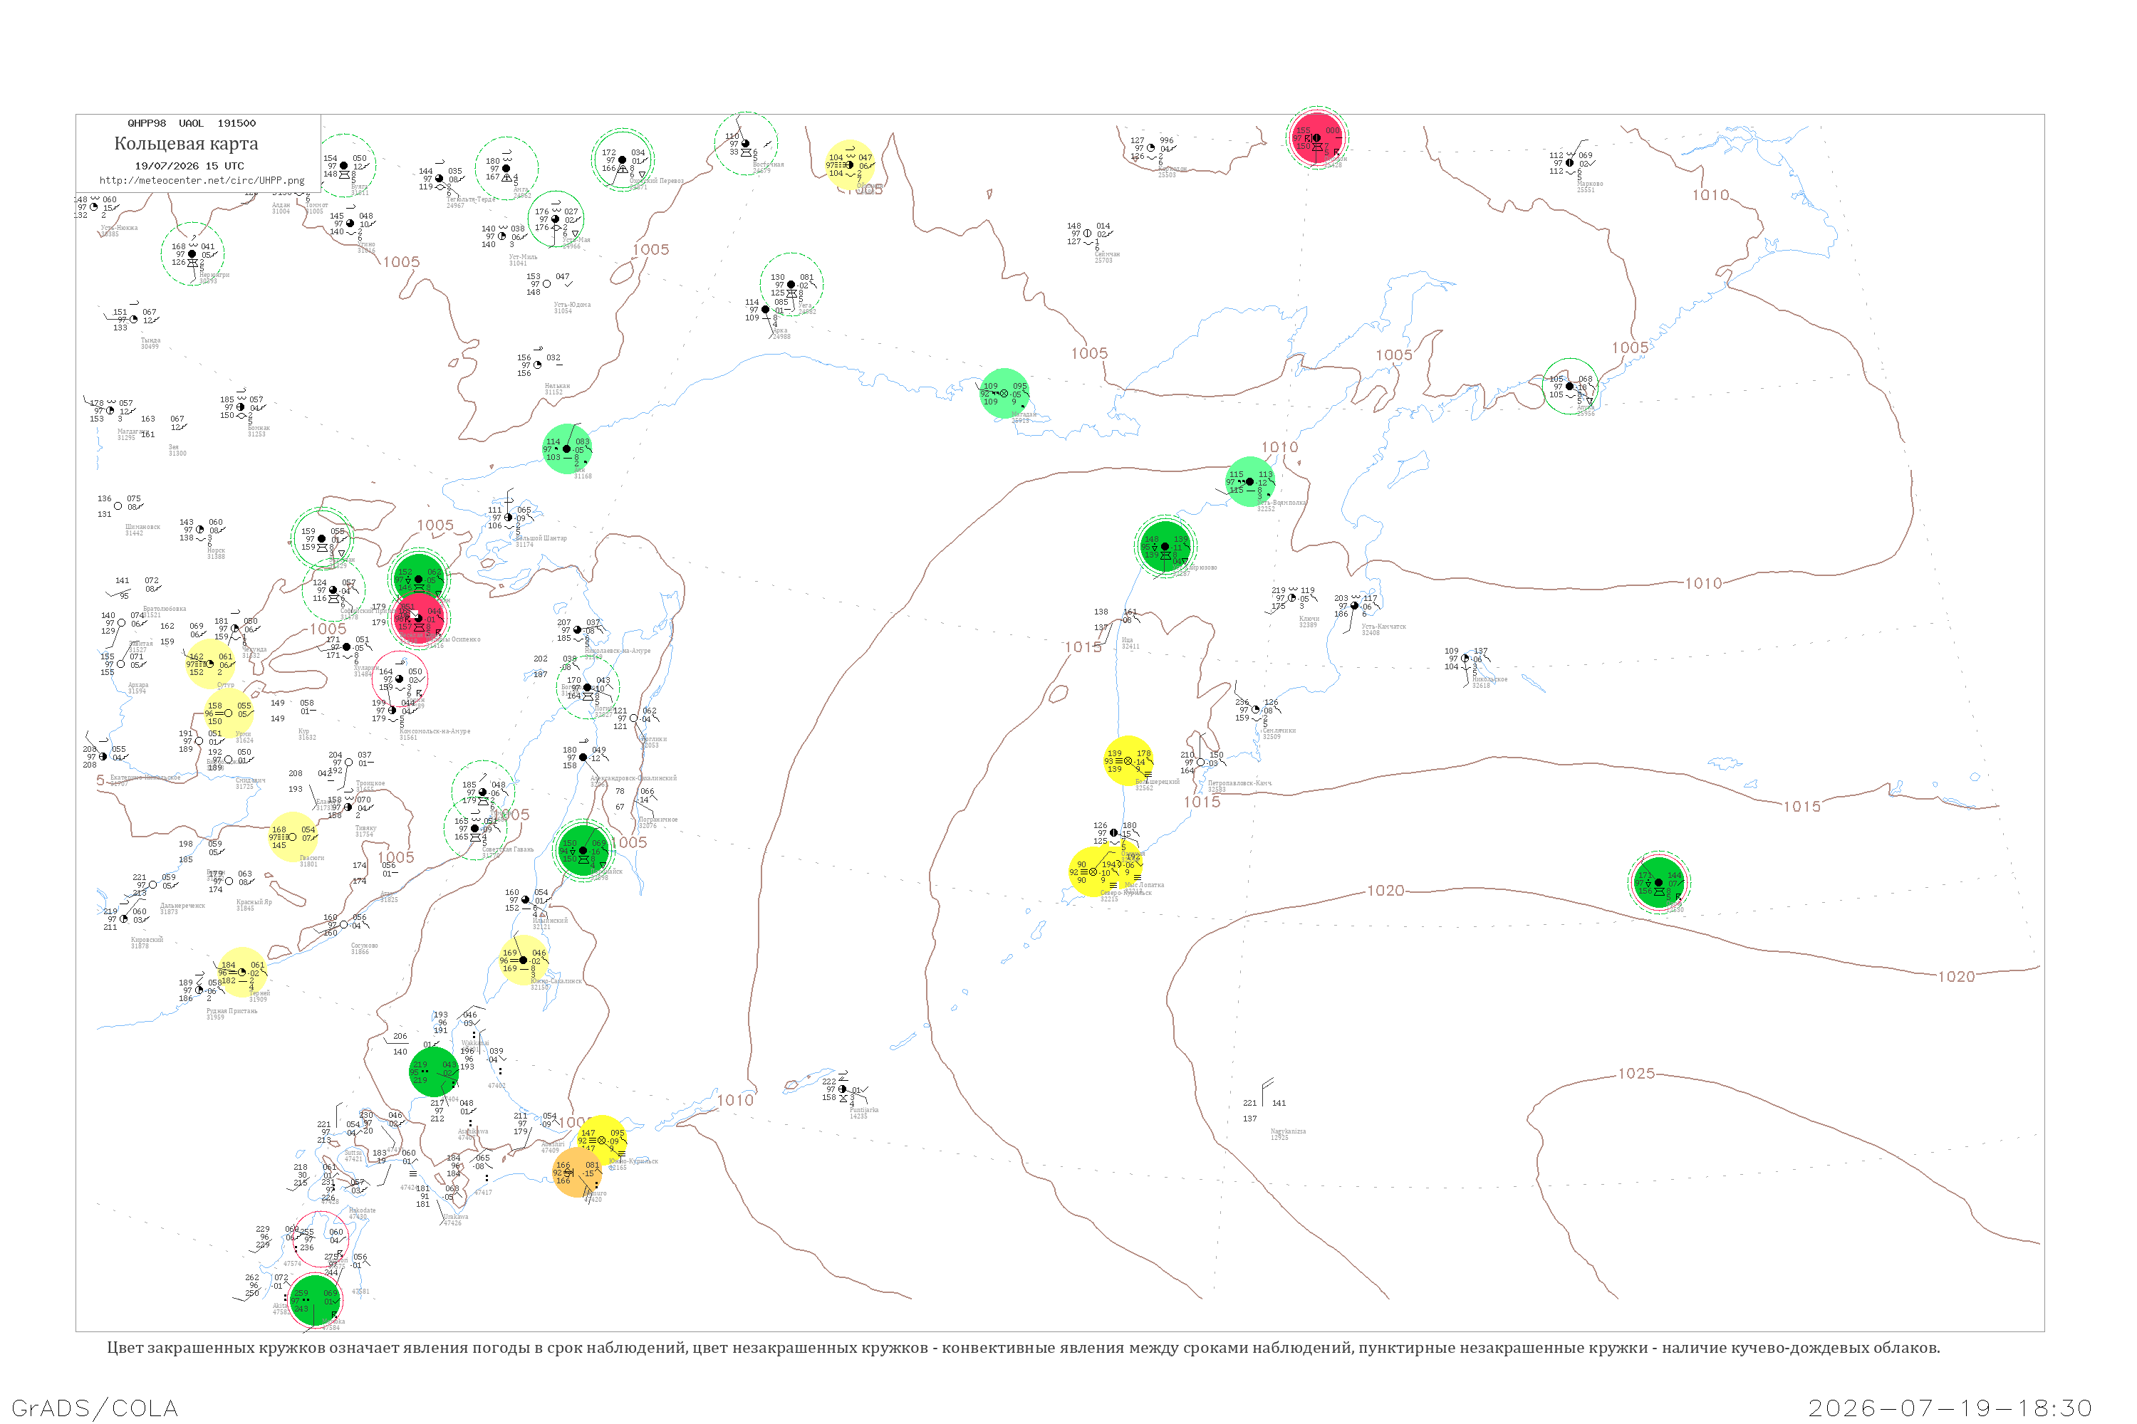Click the green station circle at Поронайск
The width and height of the screenshot is (2137, 1424).
click(x=583, y=851)
